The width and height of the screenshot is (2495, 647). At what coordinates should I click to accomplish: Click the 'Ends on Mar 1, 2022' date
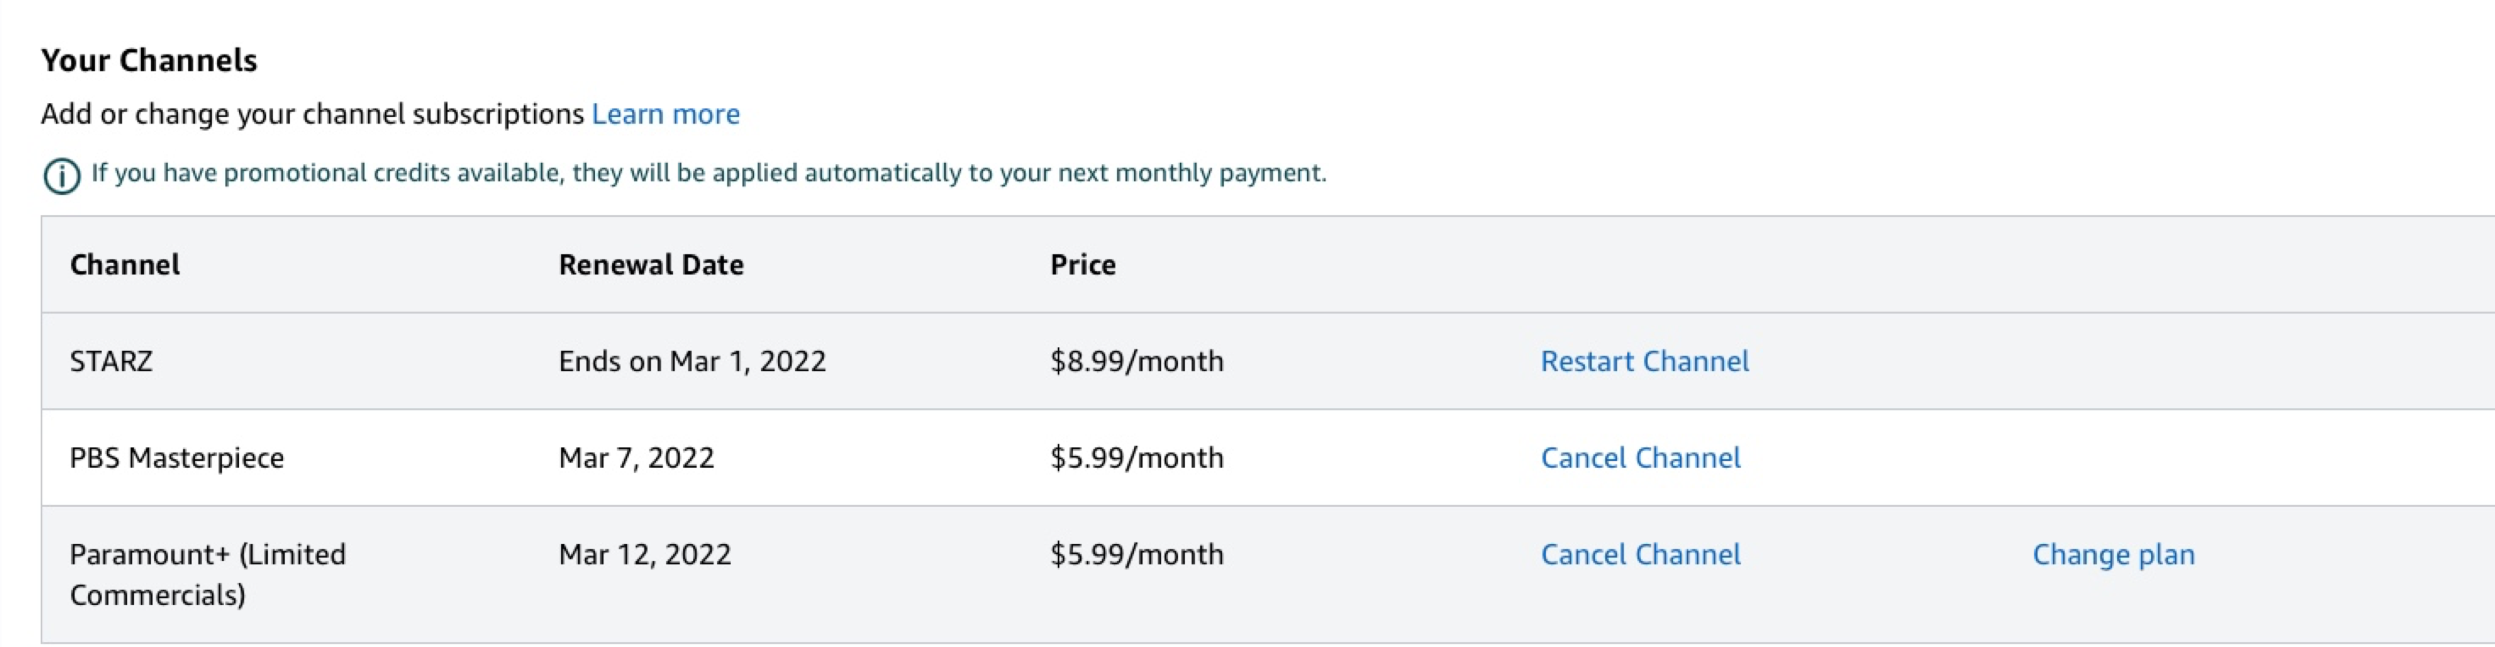pos(692,361)
